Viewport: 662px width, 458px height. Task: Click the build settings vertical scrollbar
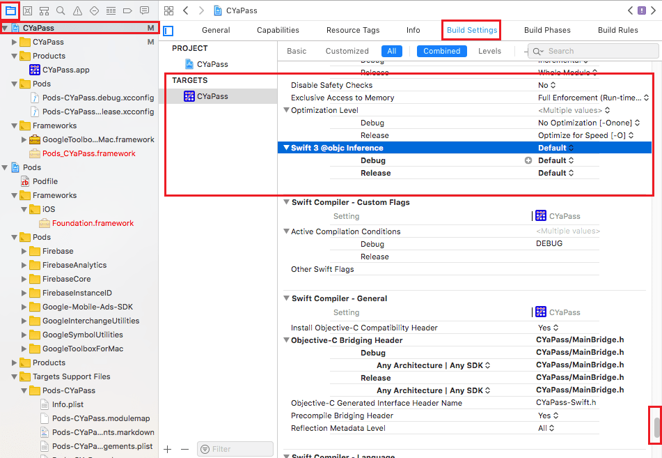pos(656,427)
